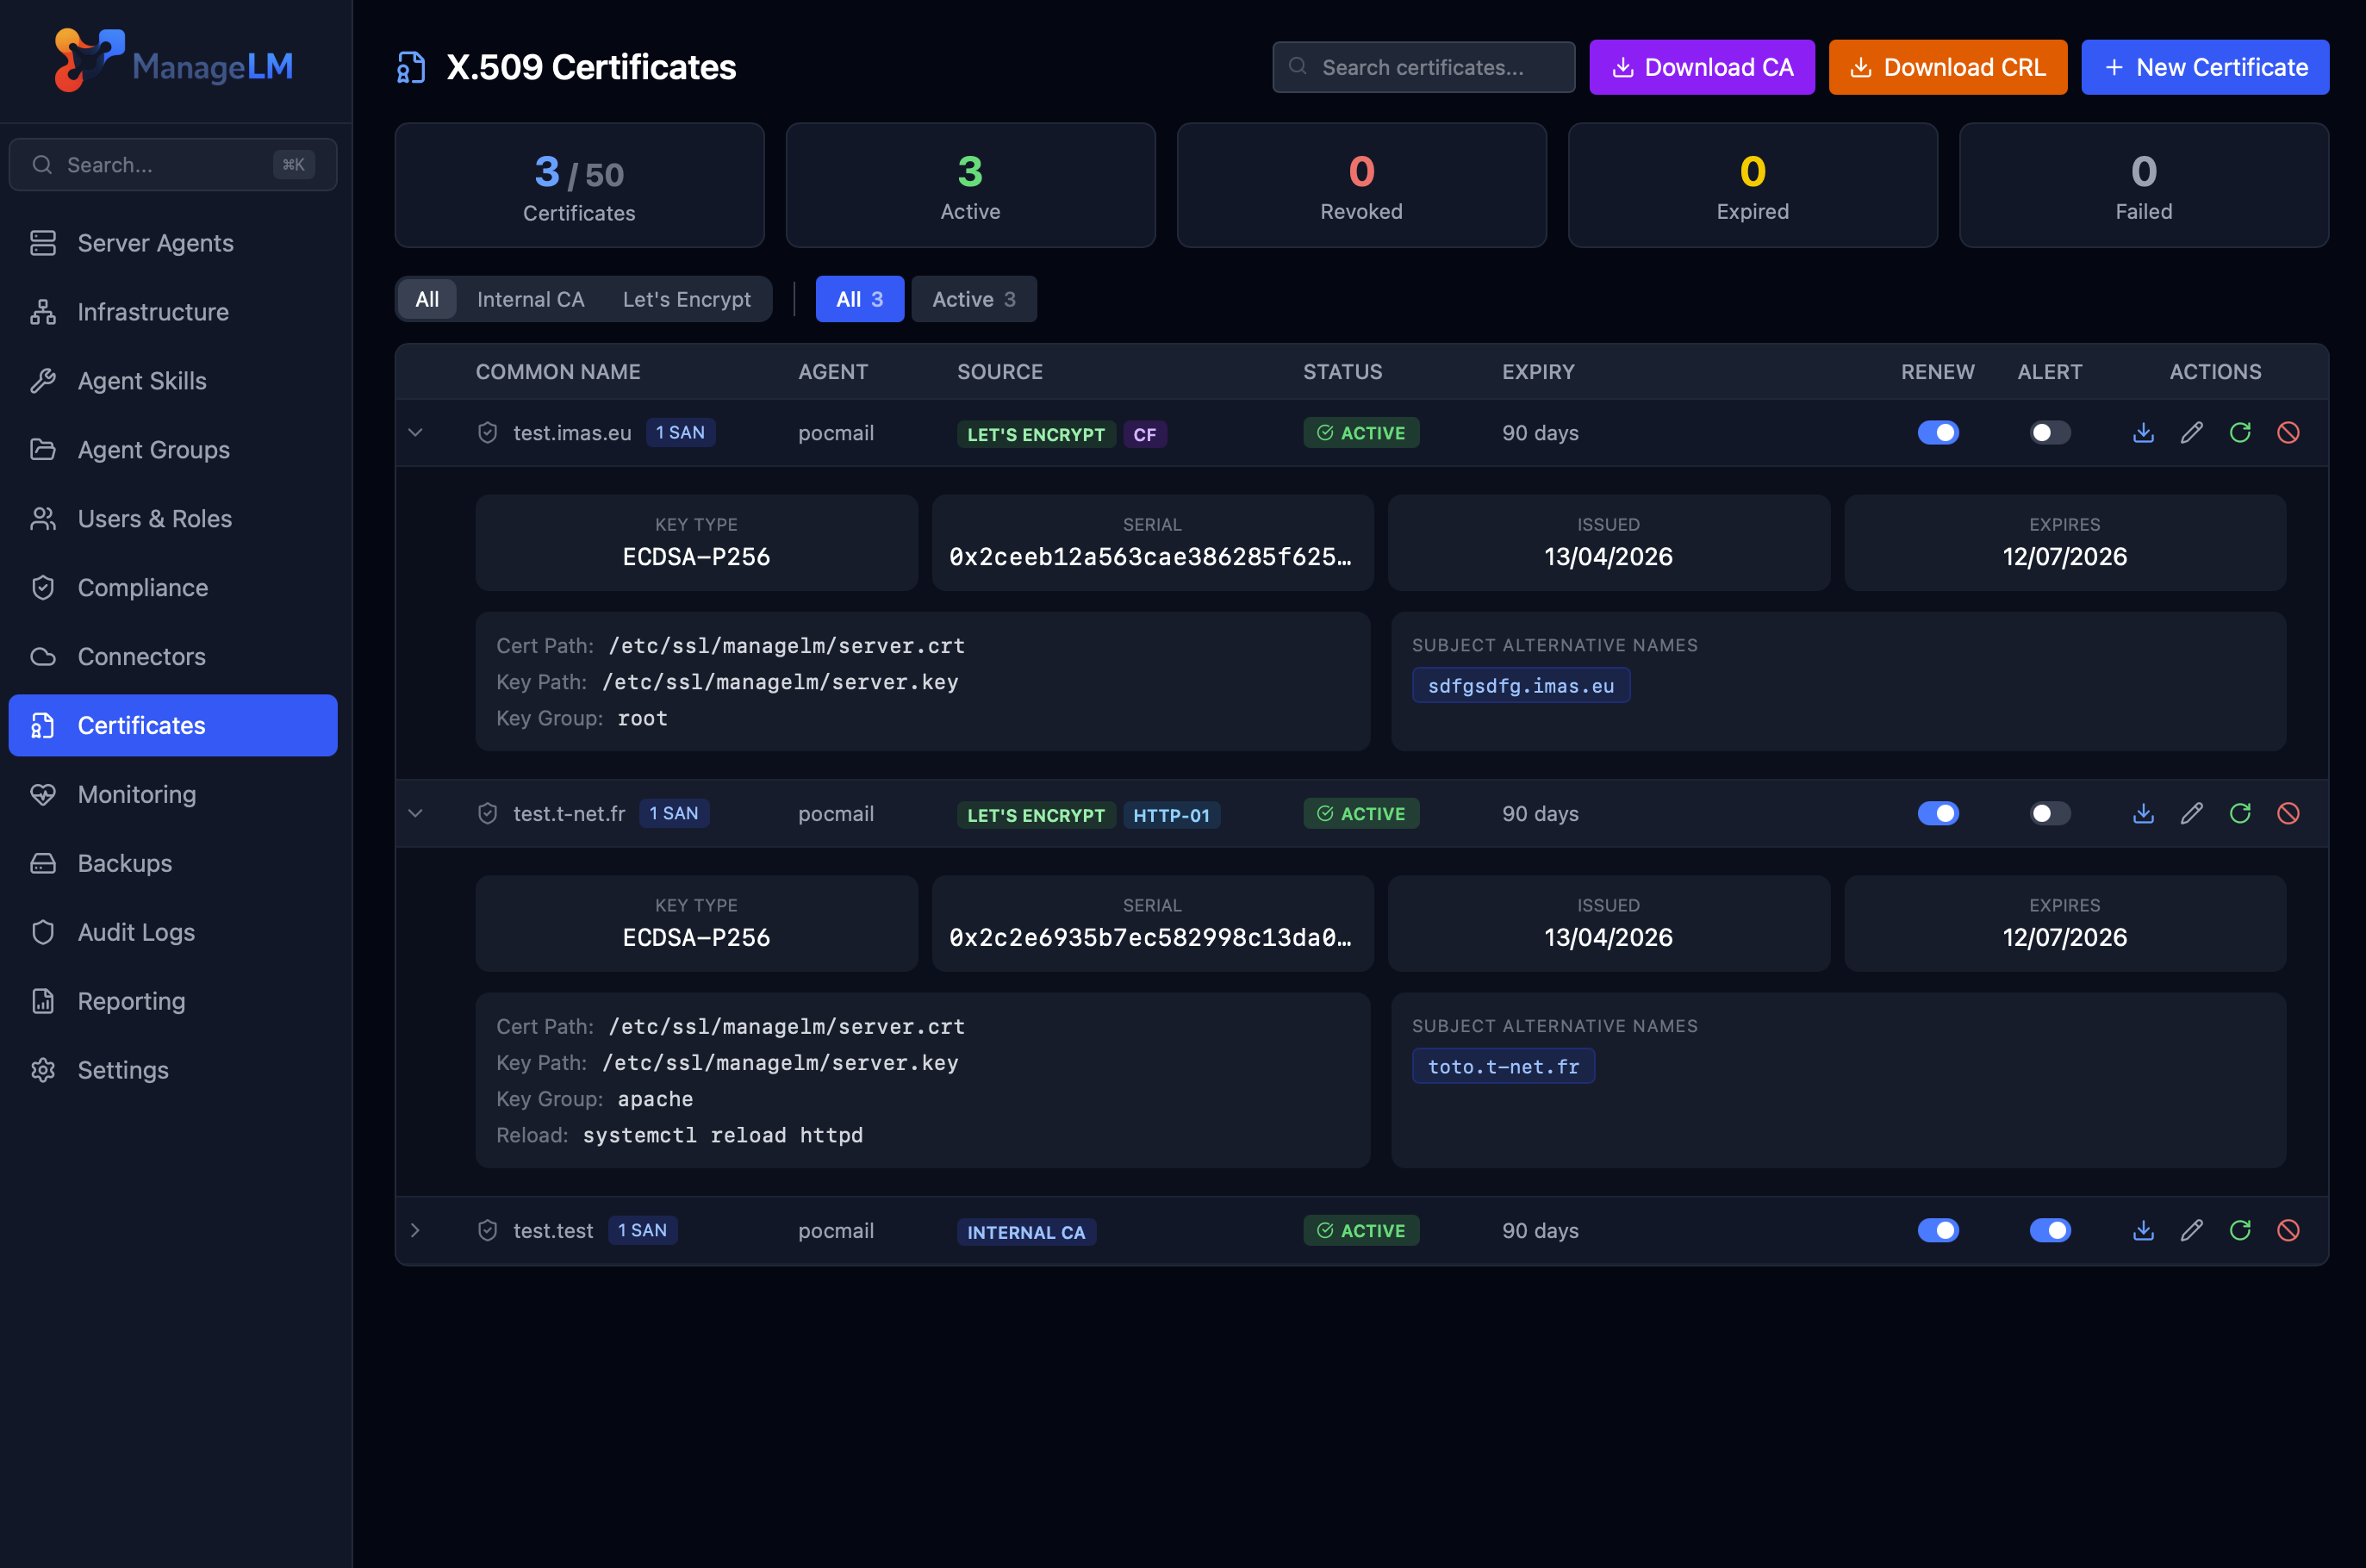Expand the test.test certificate row
Image resolution: width=2366 pixels, height=1568 pixels.
(416, 1230)
